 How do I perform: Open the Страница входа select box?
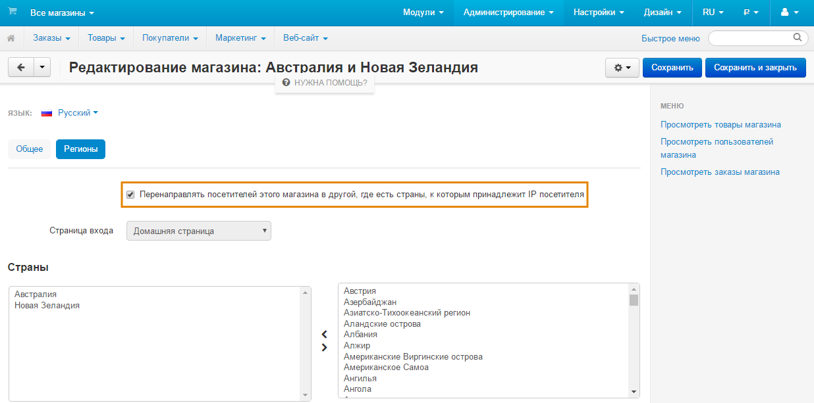(199, 231)
